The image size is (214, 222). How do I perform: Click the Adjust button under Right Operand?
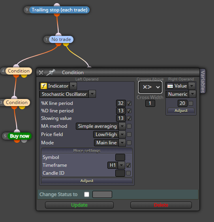[181, 110]
